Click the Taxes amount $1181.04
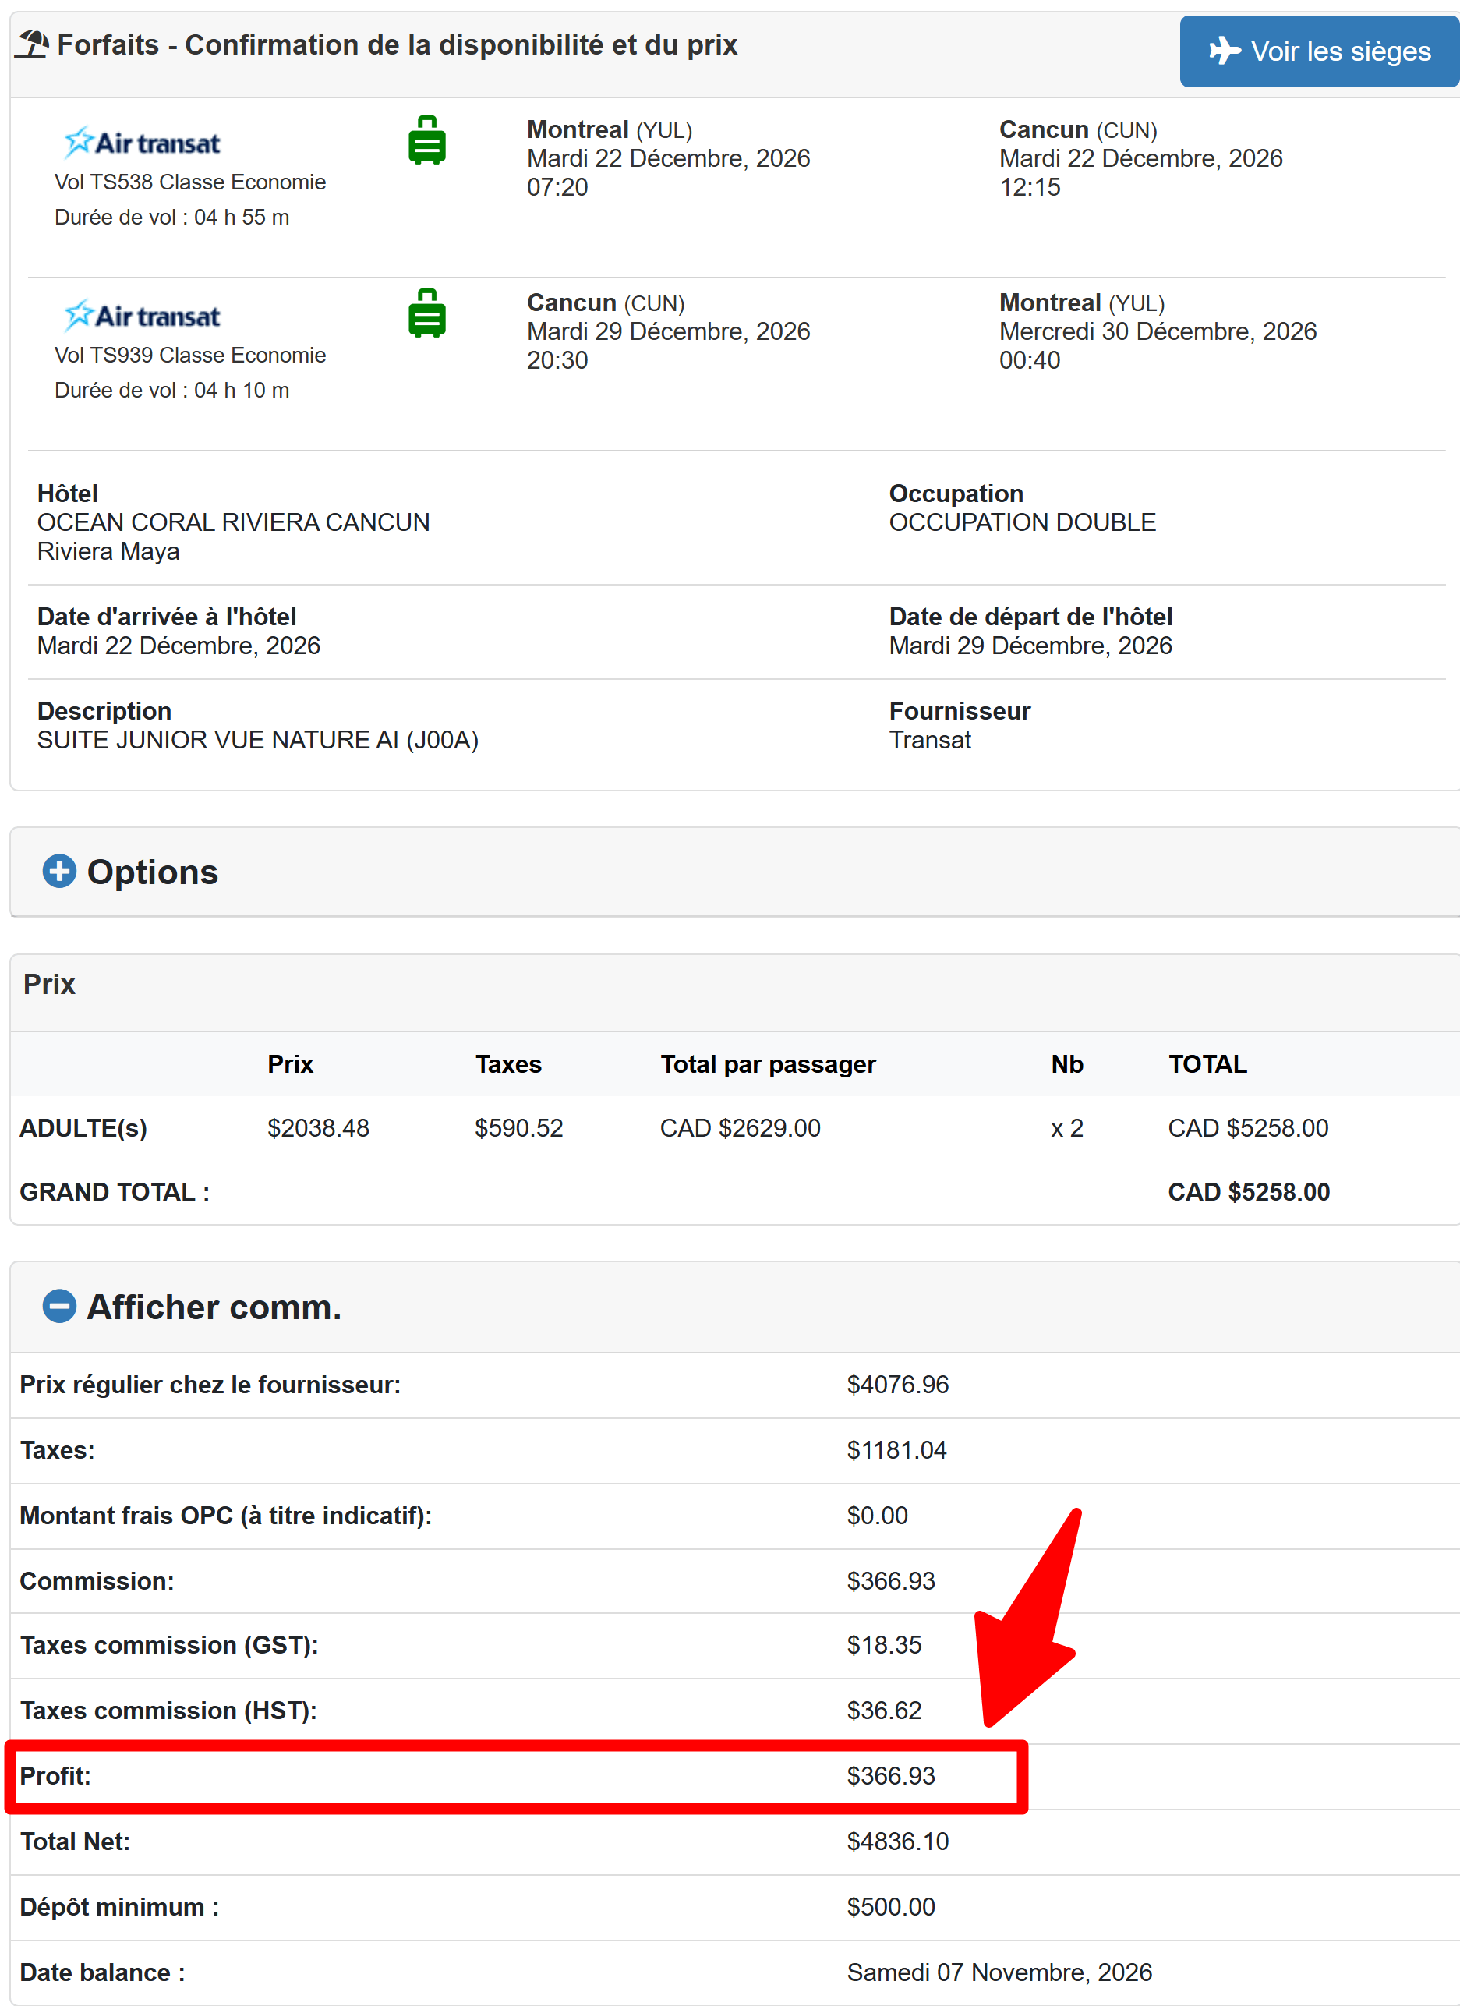Viewport: 1460px width, 2006px height. point(896,1451)
